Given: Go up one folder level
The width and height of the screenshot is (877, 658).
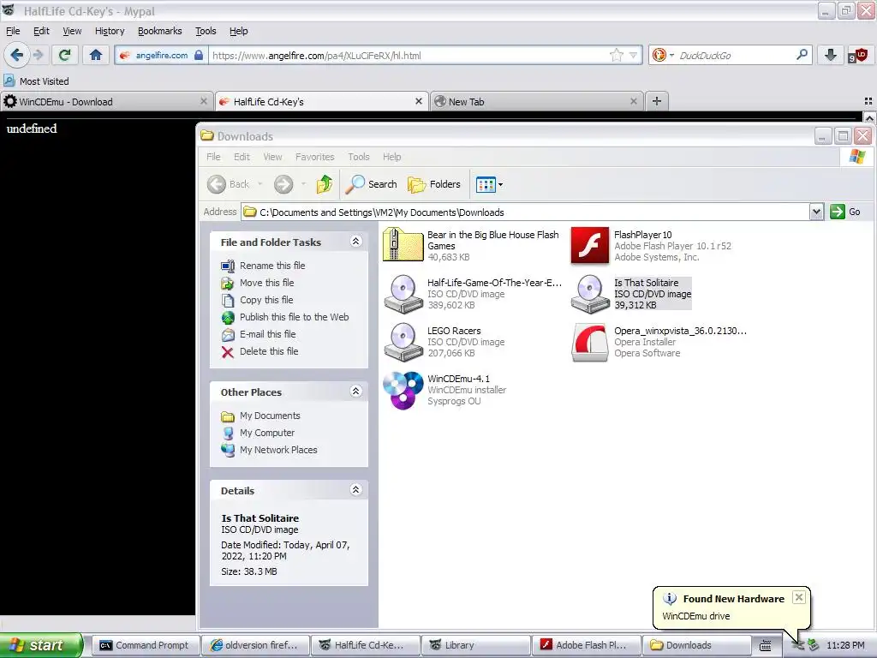Looking at the screenshot, I should point(324,184).
